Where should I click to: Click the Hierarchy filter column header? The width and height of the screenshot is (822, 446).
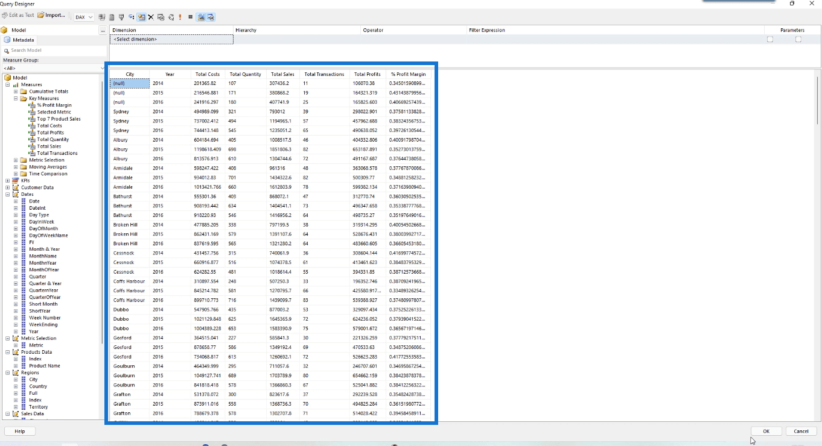[297, 30]
